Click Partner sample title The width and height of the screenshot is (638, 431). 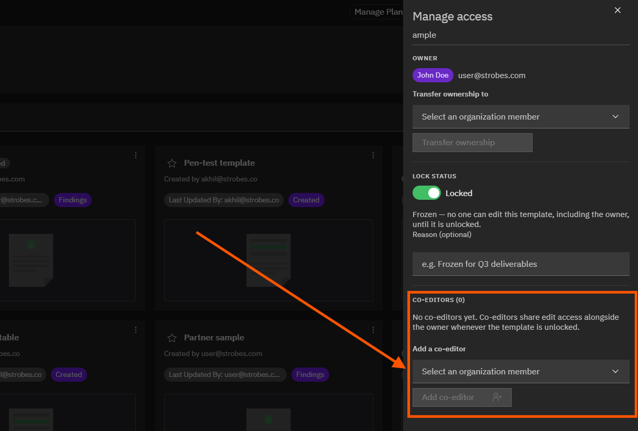[x=214, y=338]
